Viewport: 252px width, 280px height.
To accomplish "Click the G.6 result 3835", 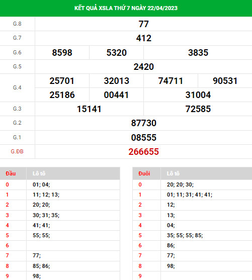I will point(198,53).
